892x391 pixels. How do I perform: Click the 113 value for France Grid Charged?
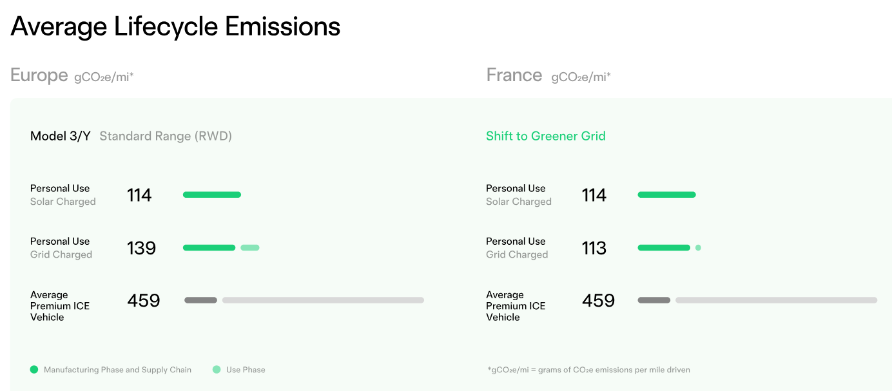[594, 248]
